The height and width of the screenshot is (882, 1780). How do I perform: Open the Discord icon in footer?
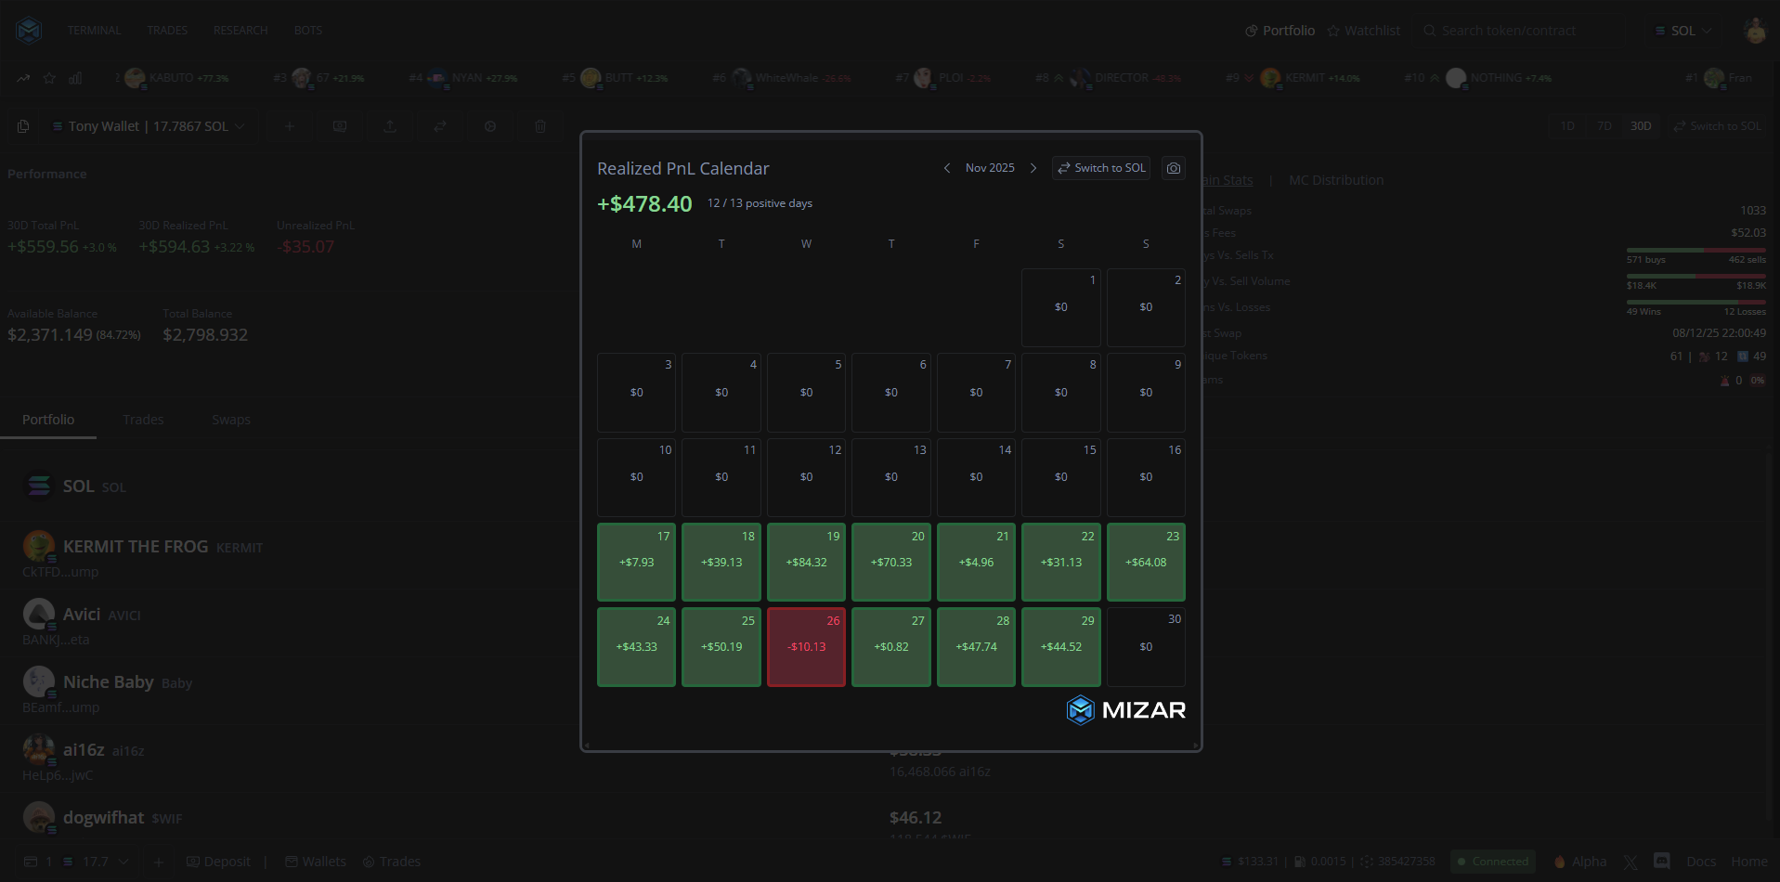[x=1661, y=862]
